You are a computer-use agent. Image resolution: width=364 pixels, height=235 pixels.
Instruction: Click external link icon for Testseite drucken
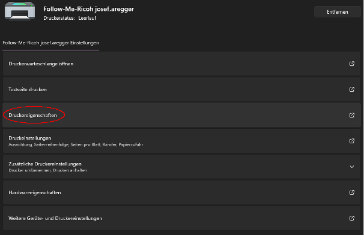352,89
